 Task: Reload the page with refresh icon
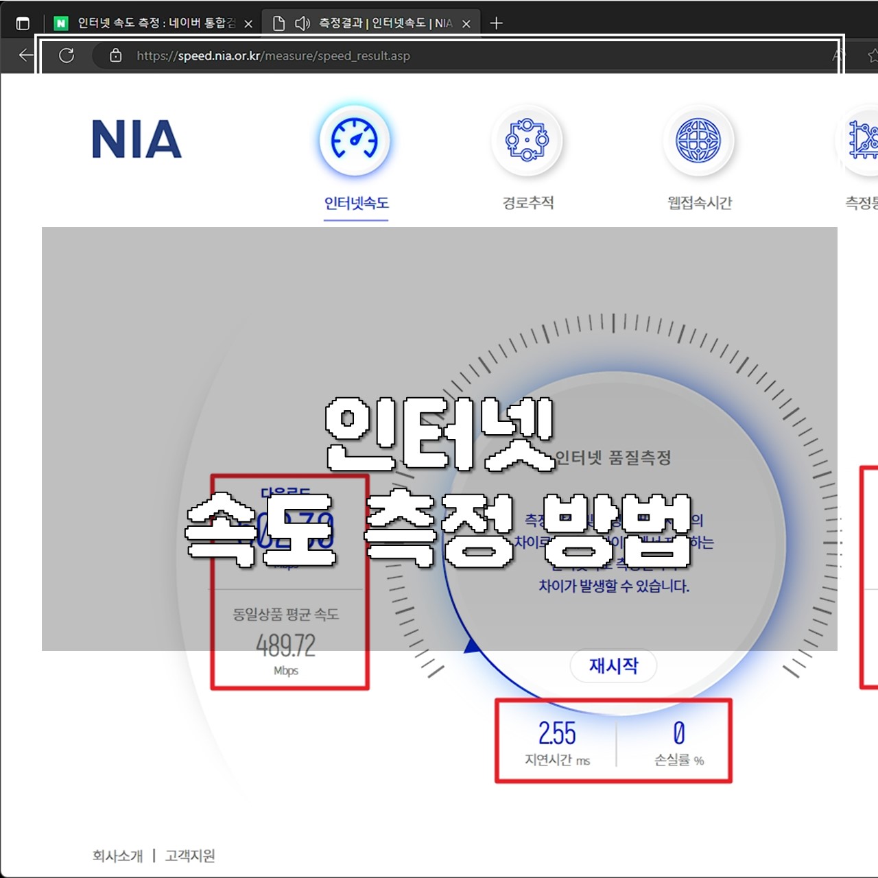67,56
